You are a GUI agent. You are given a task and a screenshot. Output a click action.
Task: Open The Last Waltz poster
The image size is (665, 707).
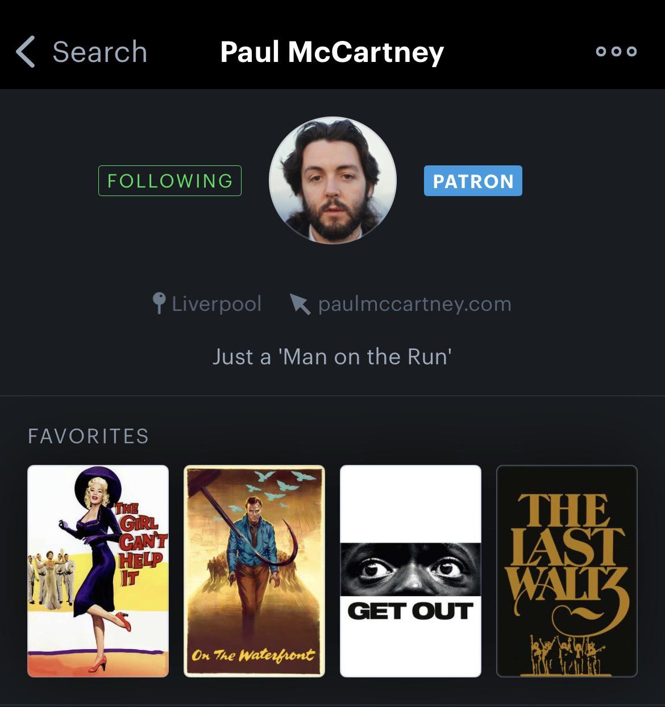567,571
